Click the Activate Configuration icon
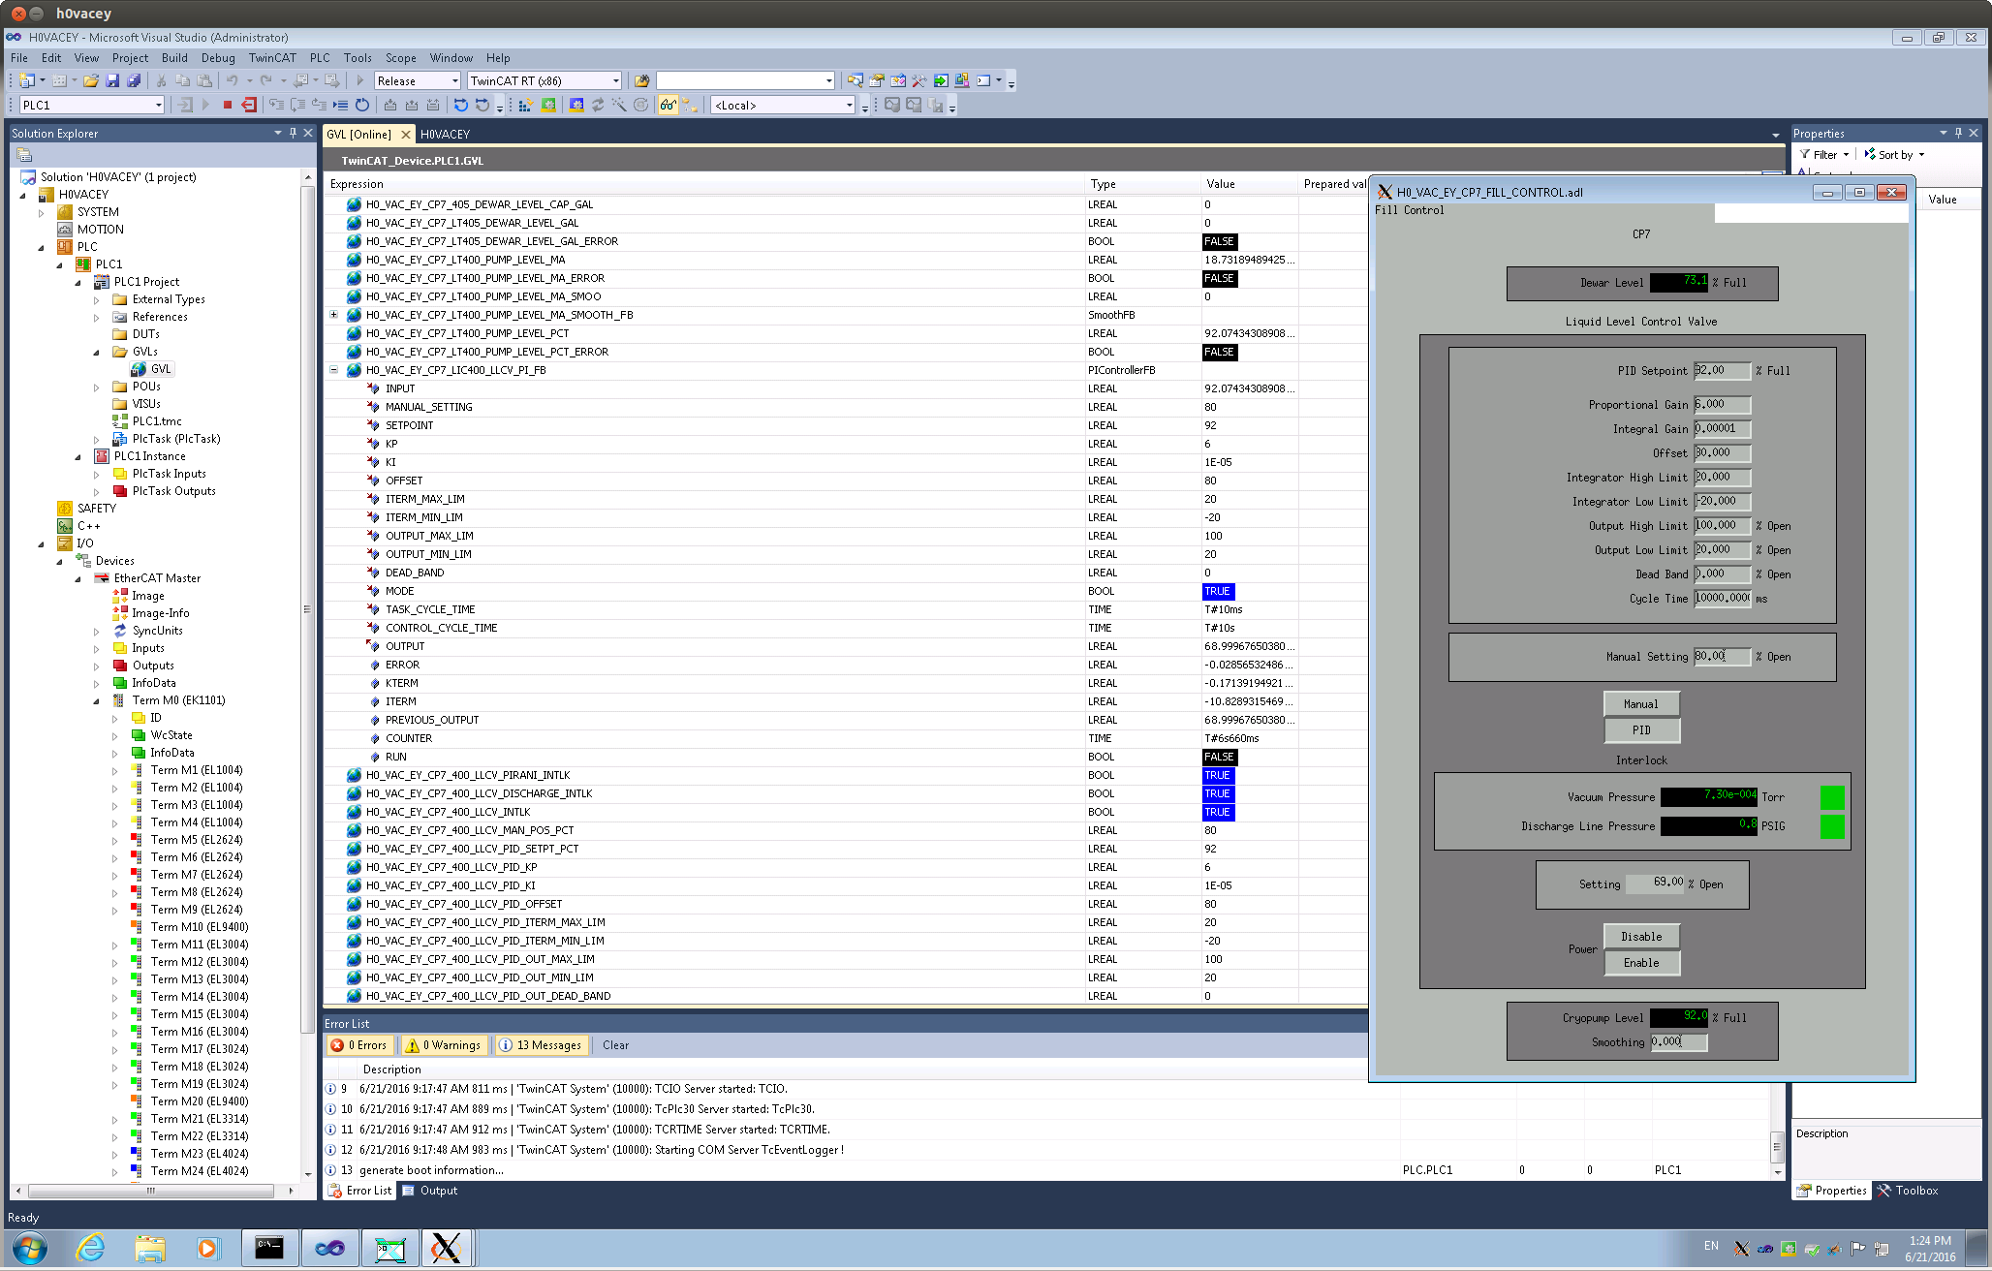Screen dimensions: 1992x1271 525,105
